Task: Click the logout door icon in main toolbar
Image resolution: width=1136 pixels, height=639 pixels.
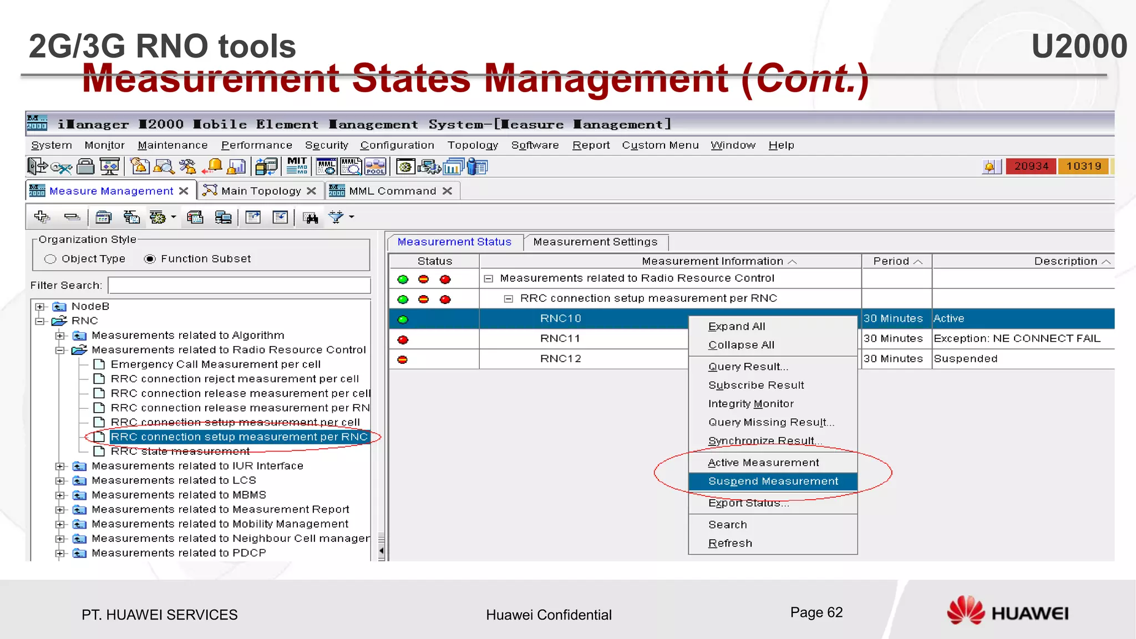Action: point(37,166)
